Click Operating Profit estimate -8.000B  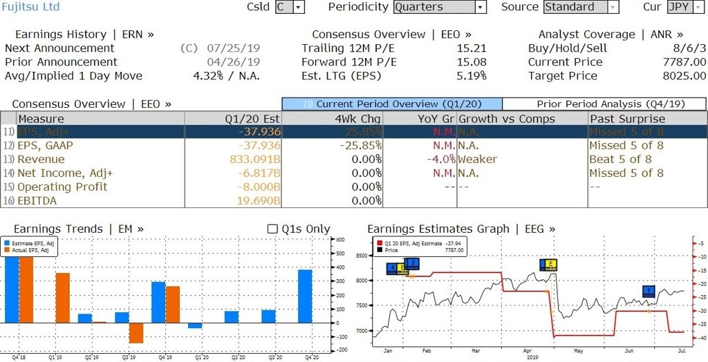click(x=259, y=187)
